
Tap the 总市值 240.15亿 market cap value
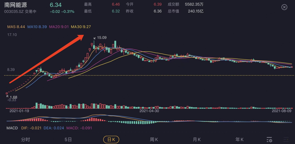196,11
